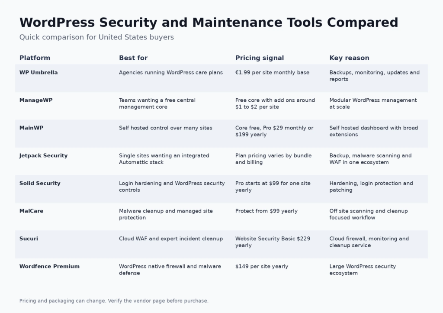Click the page title heading text
This screenshot has width=443, height=313.
coord(209,23)
